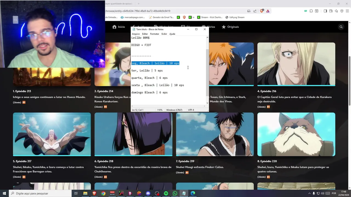Open Google Chrome from the taskbar

coord(103,193)
